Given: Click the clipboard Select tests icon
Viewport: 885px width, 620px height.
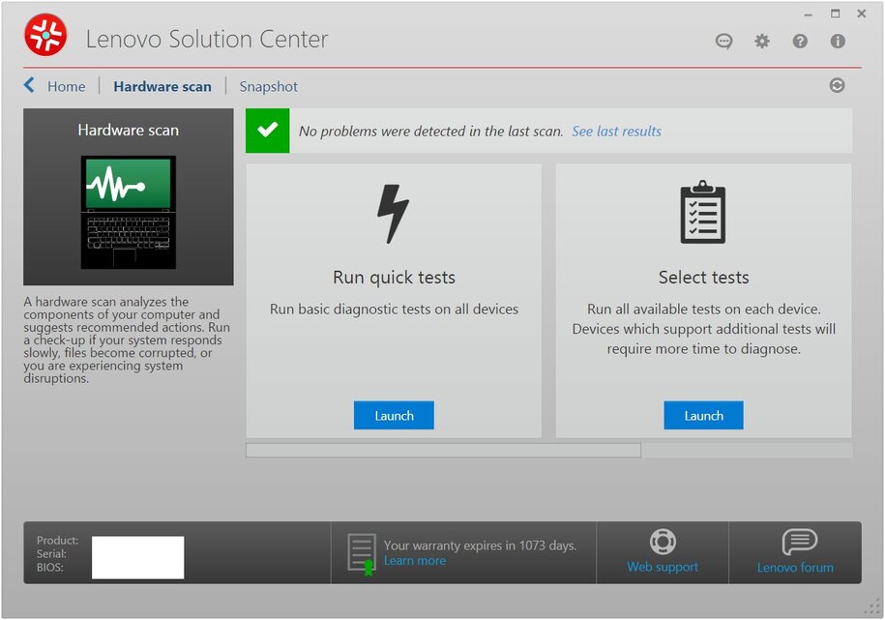Looking at the screenshot, I should click(703, 213).
